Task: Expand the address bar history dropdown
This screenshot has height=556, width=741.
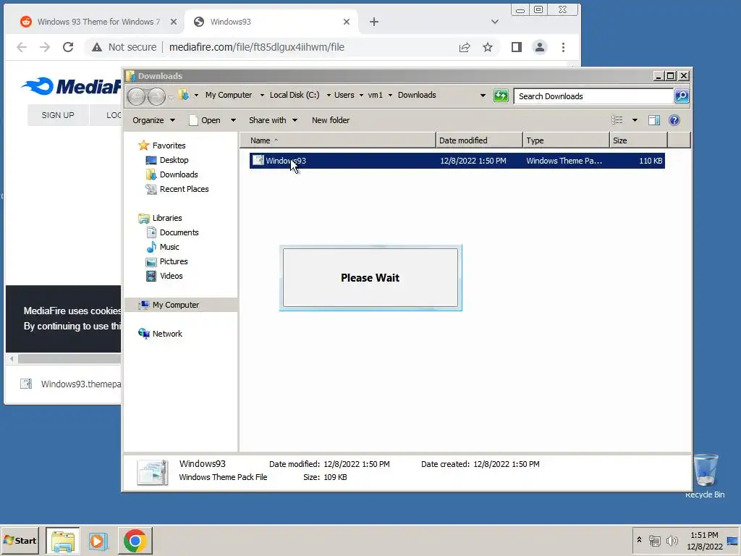Action: (x=483, y=96)
